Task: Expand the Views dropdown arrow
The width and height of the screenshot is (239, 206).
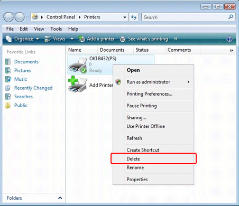Action: pos(72,39)
